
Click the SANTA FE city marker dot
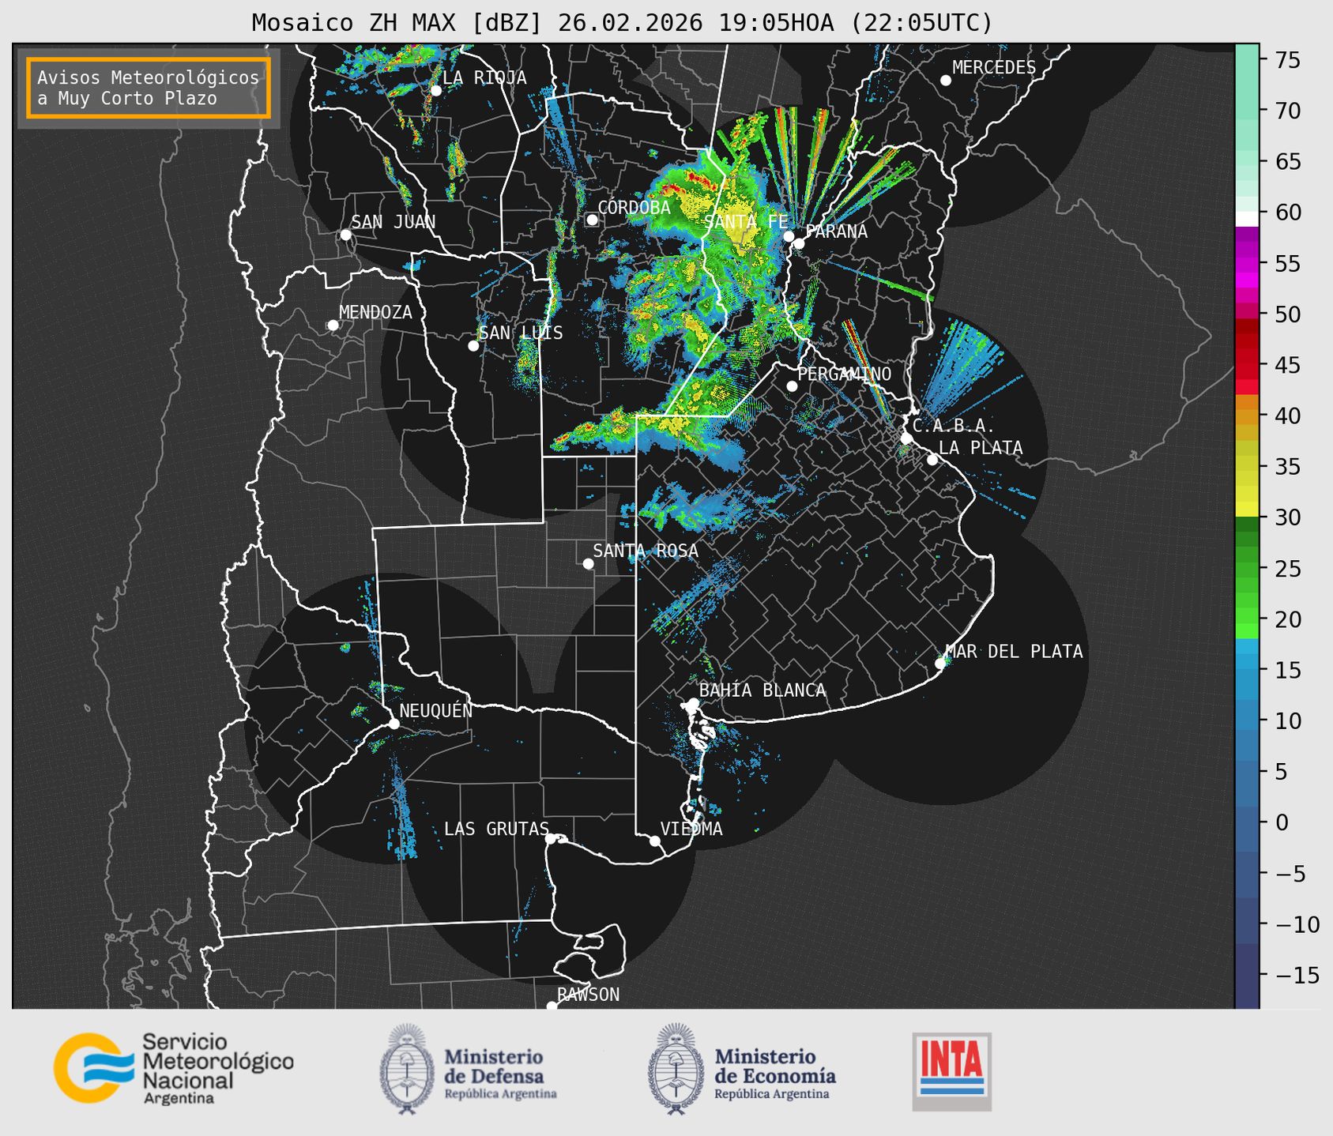(788, 236)
